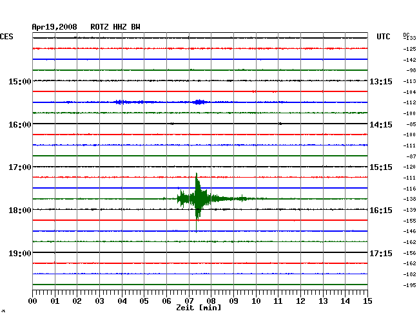Click the 16:15 UTC time label

coord(381,210)
